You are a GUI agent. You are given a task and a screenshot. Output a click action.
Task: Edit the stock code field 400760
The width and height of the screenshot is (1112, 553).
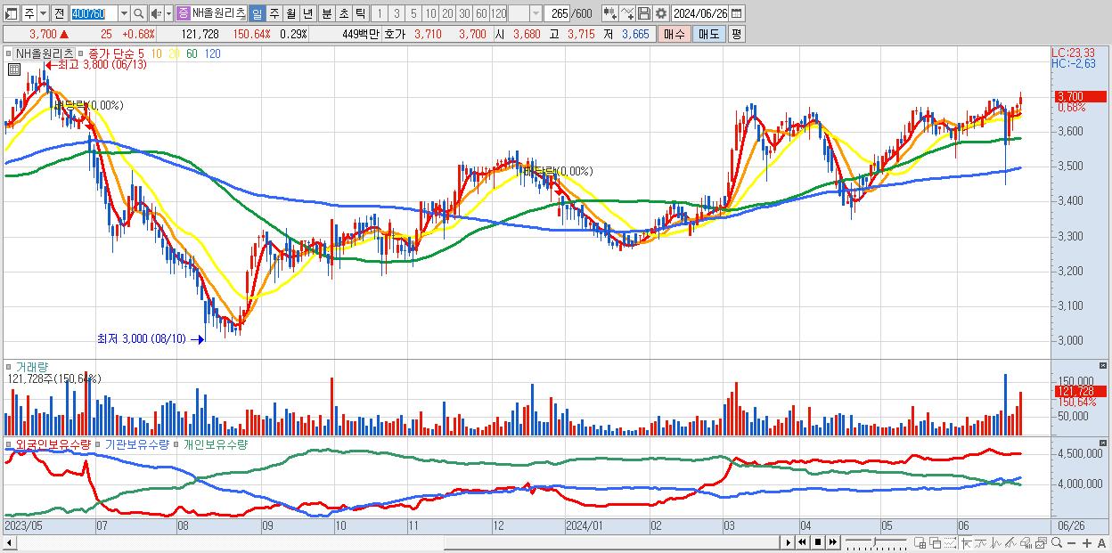94,13
